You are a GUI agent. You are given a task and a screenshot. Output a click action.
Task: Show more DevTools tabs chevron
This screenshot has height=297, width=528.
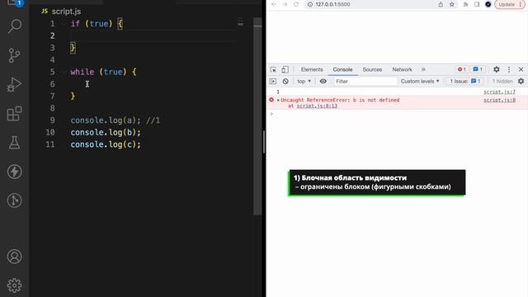click(423, 69)
